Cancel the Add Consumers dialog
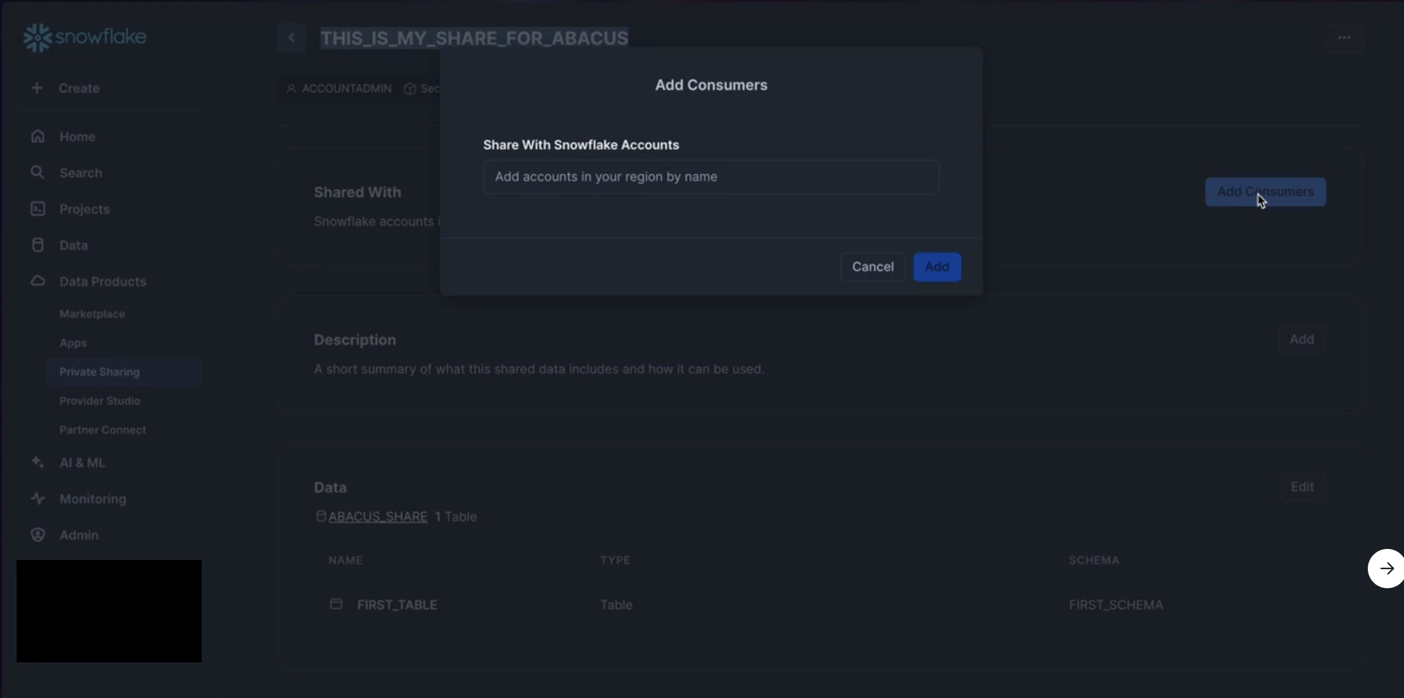This screenshot has height=698, width=1404. pyautogui.click(x=872, y=267)
